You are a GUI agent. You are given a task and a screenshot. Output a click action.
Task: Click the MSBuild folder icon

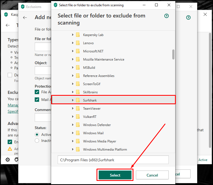(78, 67)
